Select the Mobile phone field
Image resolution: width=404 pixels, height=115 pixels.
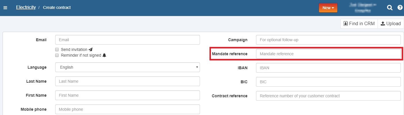(x=127, y=109)
